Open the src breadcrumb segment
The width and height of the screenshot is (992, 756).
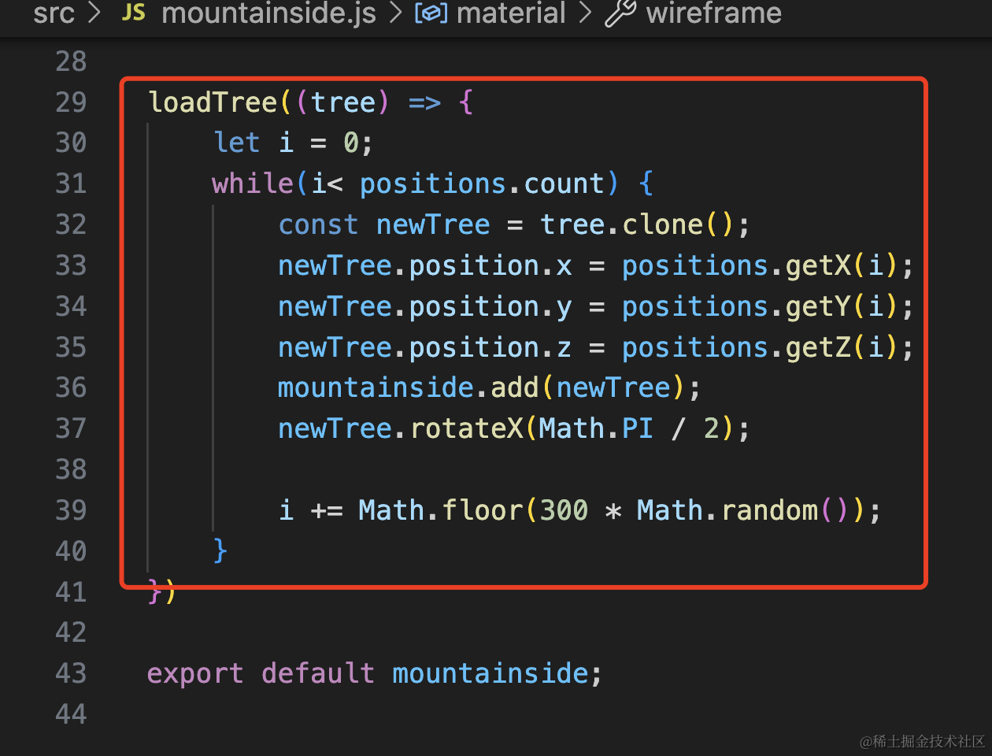54,13
